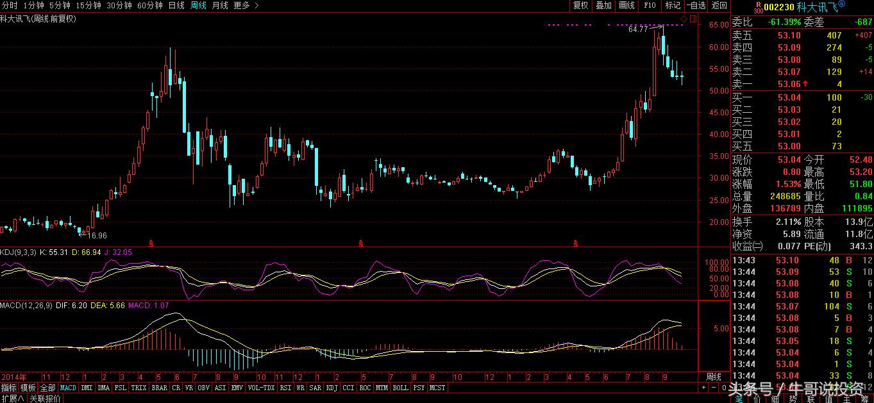Image resolution: width=874 pixels, height=403 pixels.
Task: Open the 指标 indicator selector
Action: coord(9,388)
